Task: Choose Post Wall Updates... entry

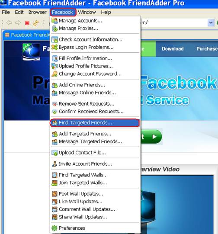Action: [95, 194]
